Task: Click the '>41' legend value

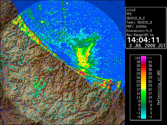Action: [138, 58]
